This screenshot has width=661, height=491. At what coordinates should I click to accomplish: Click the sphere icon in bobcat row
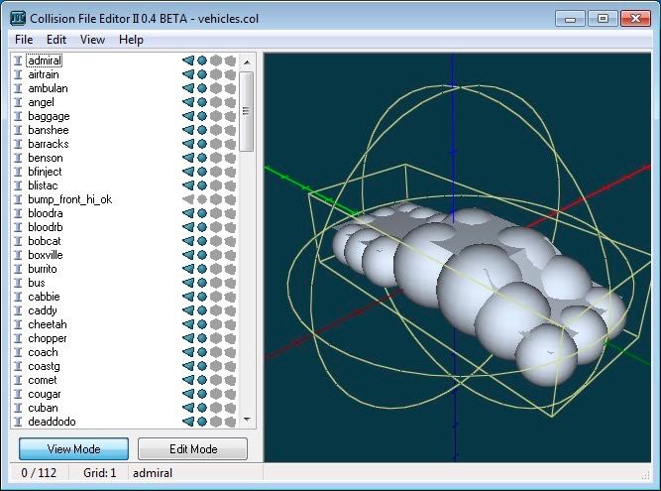202,241
